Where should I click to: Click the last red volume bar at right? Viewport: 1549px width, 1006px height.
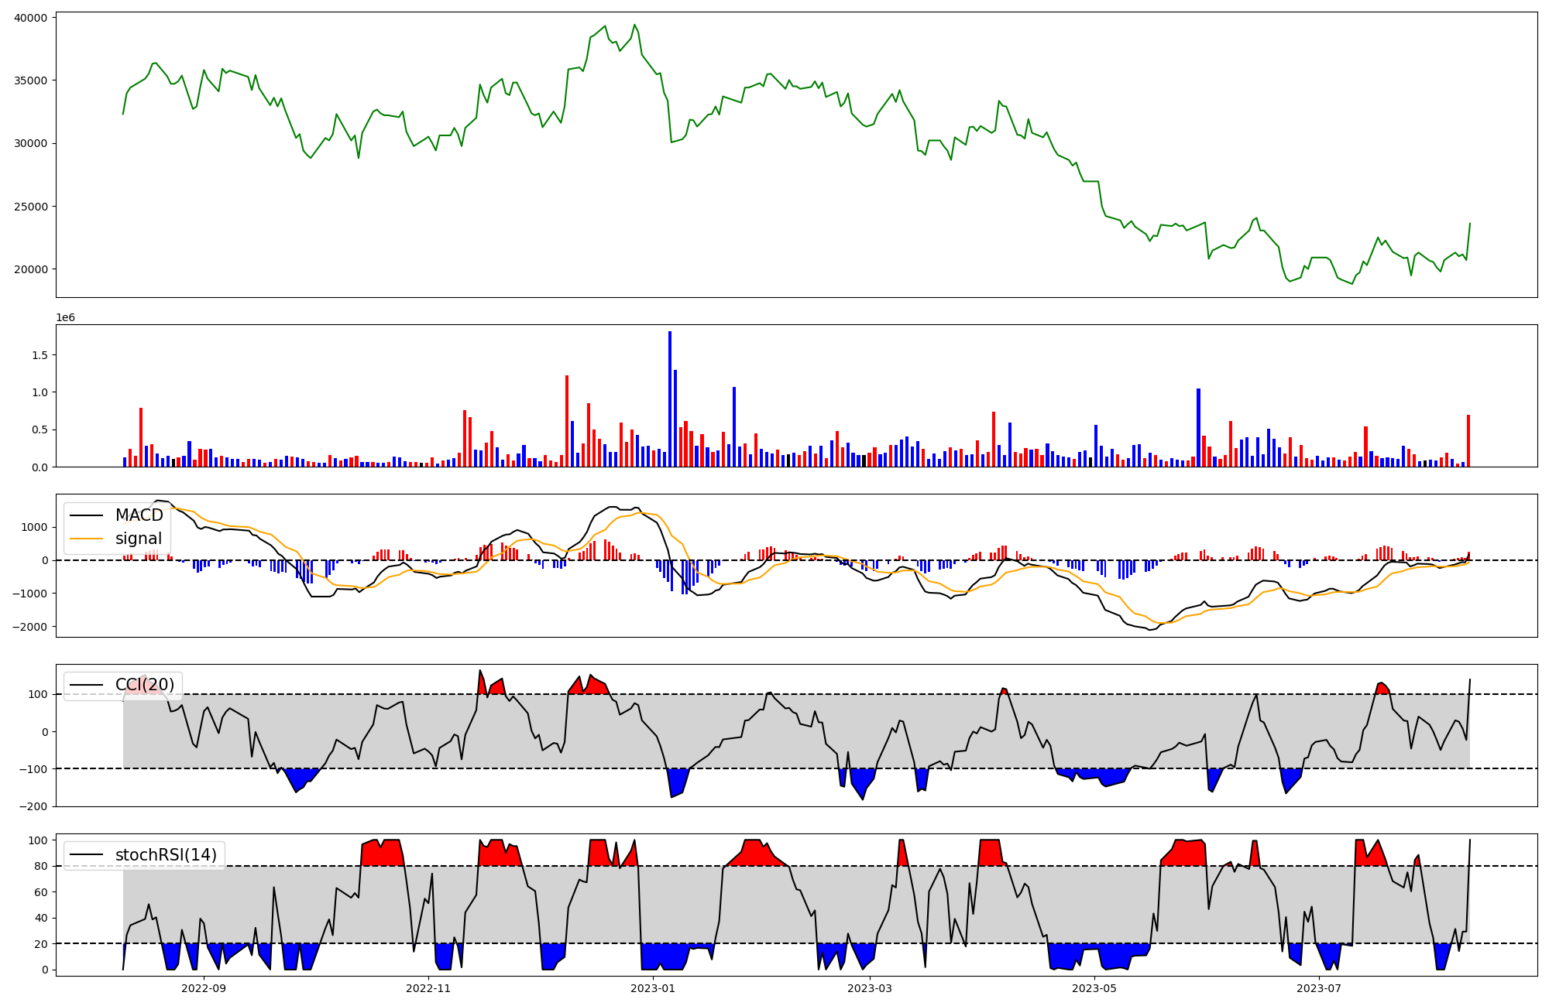click(x=1468, y=442)
